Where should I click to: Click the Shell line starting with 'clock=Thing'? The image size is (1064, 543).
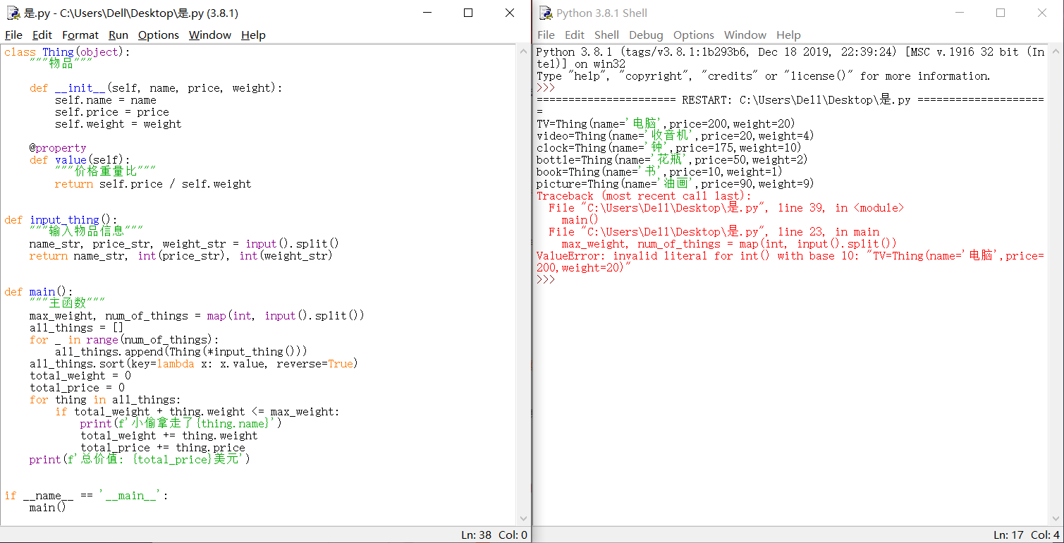tap(669, 148)
